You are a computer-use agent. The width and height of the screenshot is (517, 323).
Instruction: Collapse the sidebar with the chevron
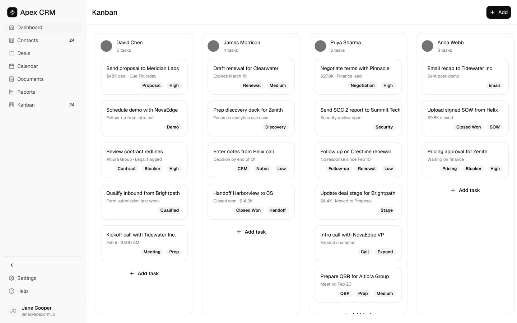[x=11, y=265]
